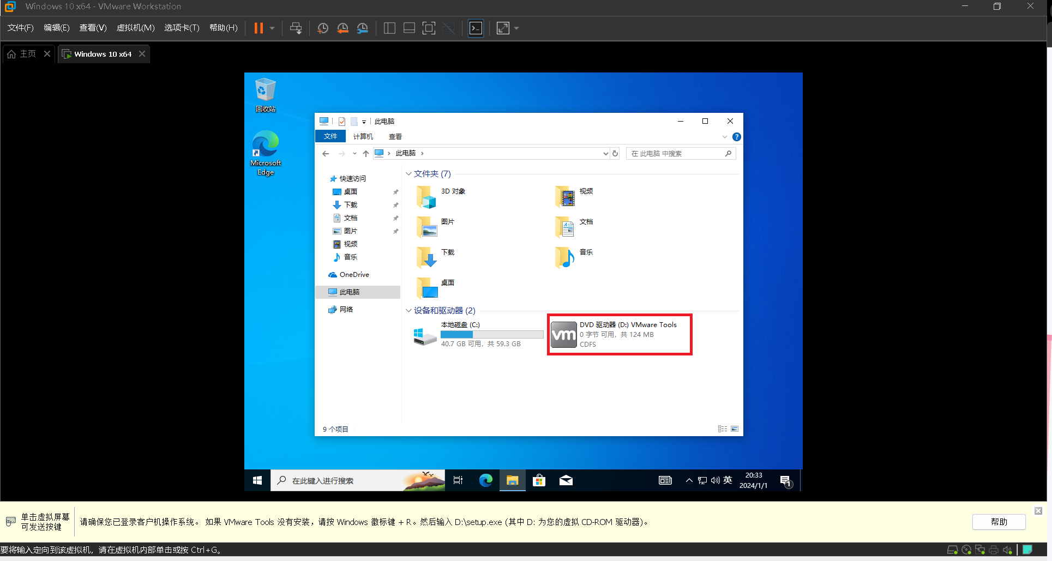This screenshot has height=561, width=1052.
Task: Refresh the 此电脑 folder view
Action: click(615, 154)
